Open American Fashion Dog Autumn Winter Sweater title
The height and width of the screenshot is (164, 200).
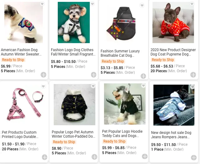point(21,52)
